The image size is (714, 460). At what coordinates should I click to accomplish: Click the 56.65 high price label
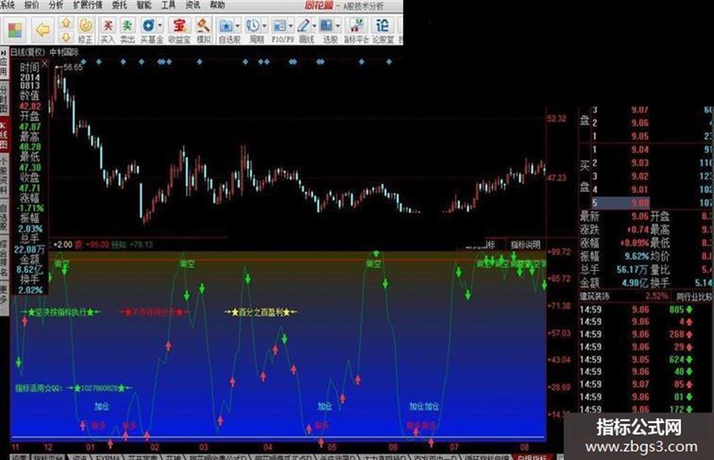tap(73, 67)
